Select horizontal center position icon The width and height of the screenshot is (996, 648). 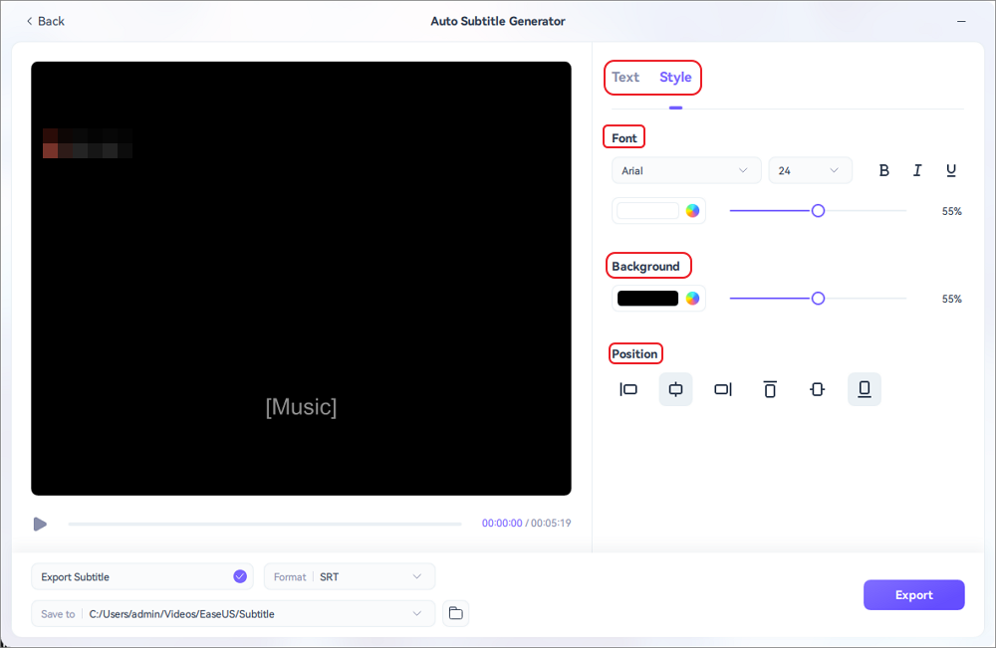point(675,389)
